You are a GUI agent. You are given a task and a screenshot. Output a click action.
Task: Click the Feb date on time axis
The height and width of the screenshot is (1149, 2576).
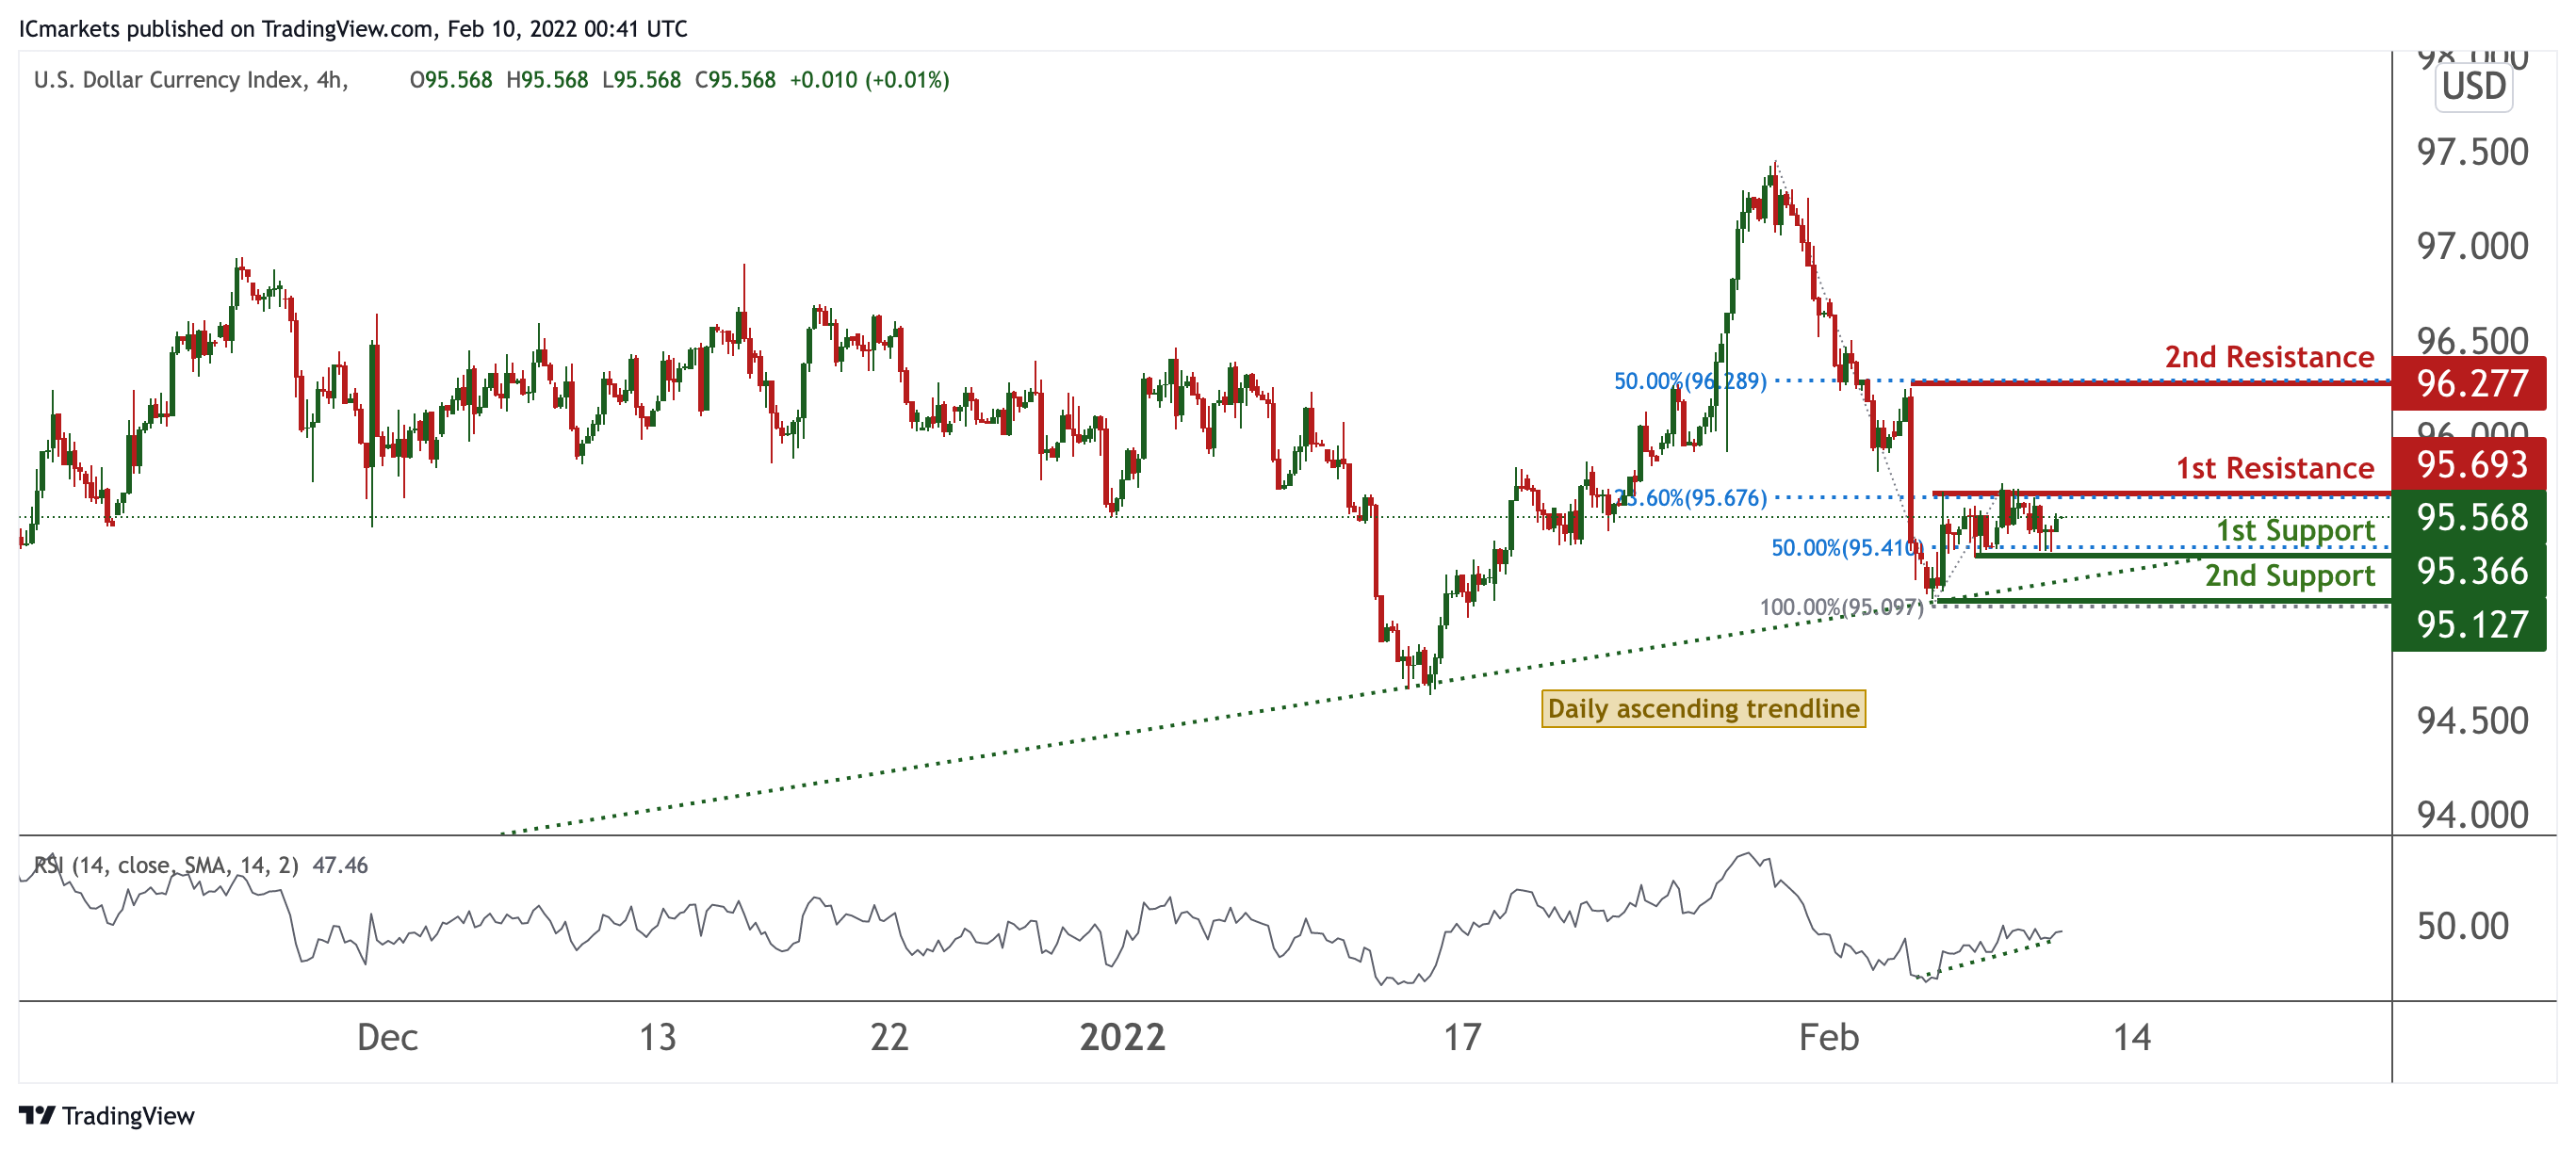click(1828, 1037)
